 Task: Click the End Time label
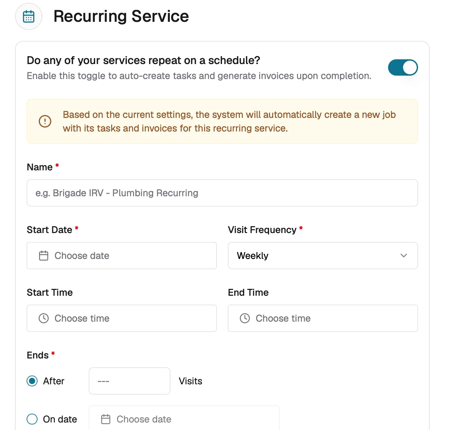248,293
